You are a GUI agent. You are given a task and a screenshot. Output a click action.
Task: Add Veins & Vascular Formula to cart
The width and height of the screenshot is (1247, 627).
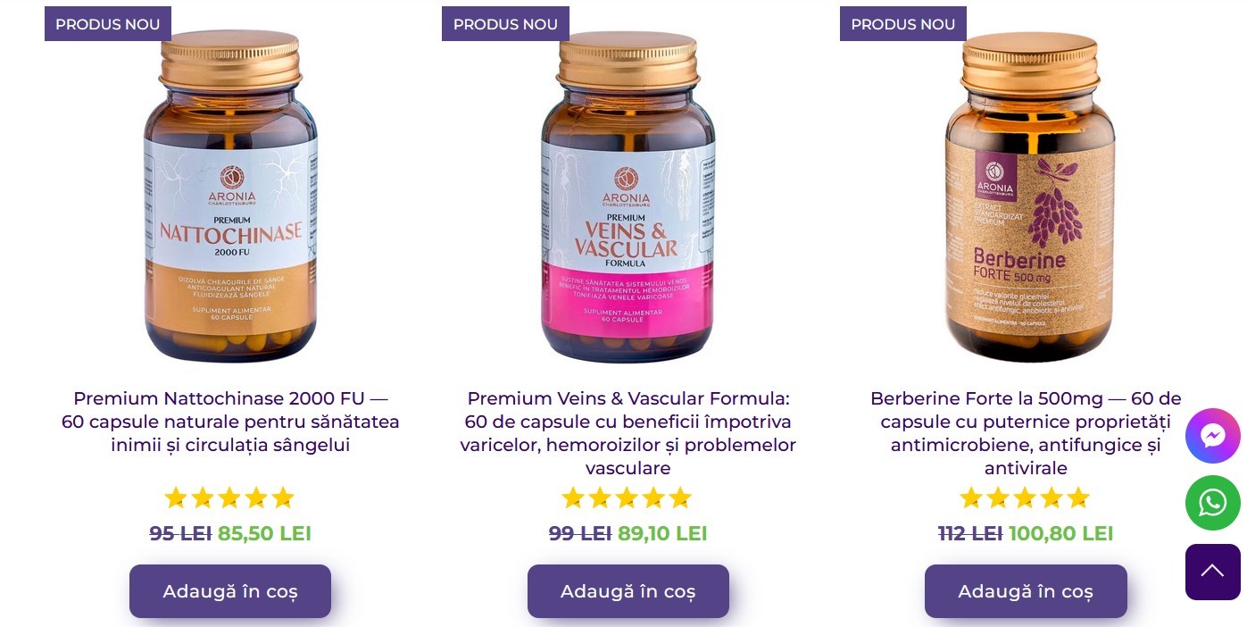[628, 591]
